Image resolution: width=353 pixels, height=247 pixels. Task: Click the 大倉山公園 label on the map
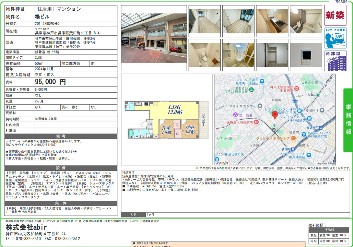click(310, 83)
